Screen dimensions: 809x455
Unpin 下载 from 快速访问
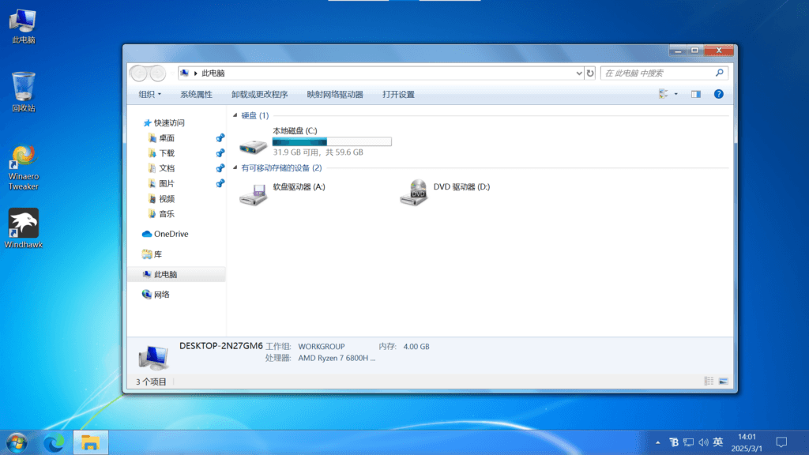click(219, 152)
